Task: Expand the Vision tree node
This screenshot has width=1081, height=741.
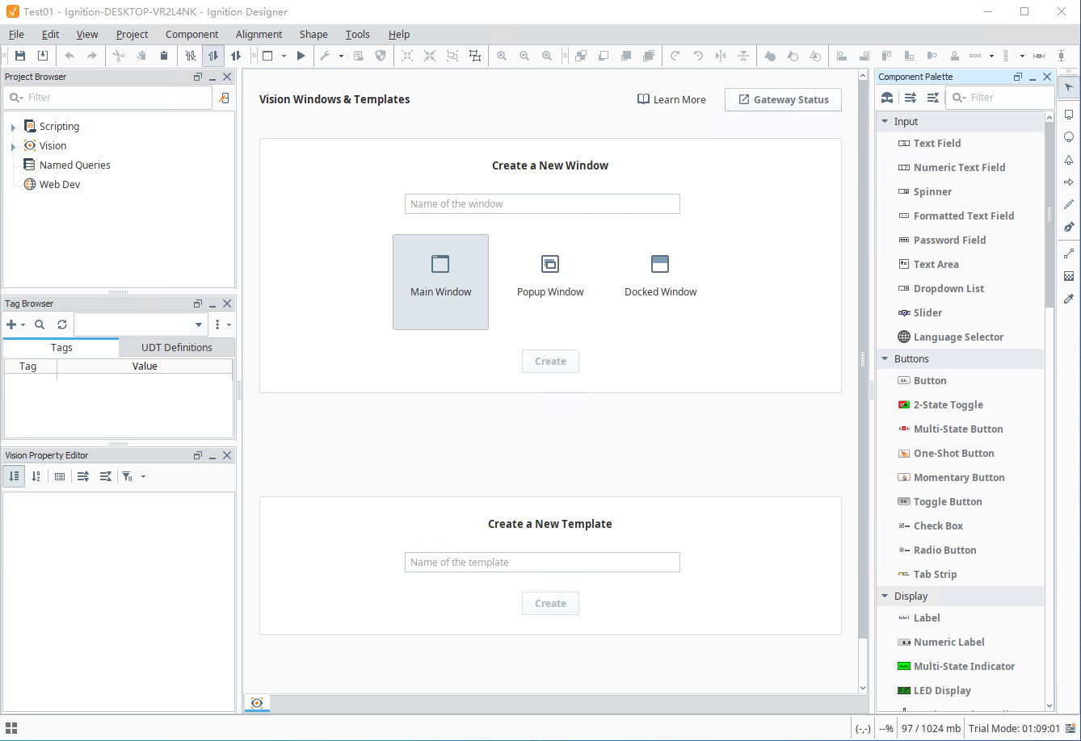Action: (13, 147)
